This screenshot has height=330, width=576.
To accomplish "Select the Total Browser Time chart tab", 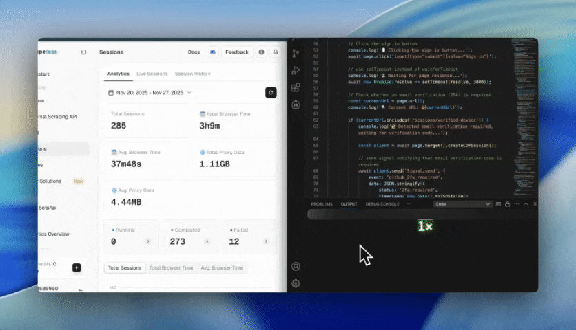I will pos(171,268).
